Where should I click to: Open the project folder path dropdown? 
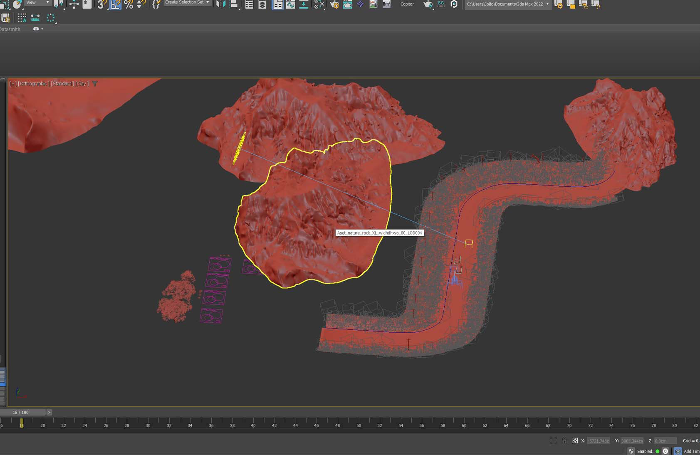508,4
